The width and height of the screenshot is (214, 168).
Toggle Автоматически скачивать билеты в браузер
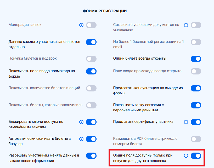tap(91, 139)
